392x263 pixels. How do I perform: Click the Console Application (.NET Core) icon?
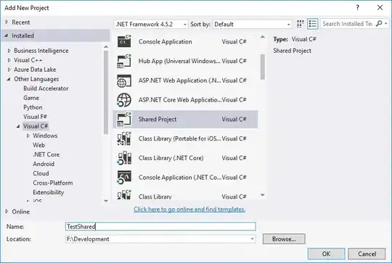(124, 178)
